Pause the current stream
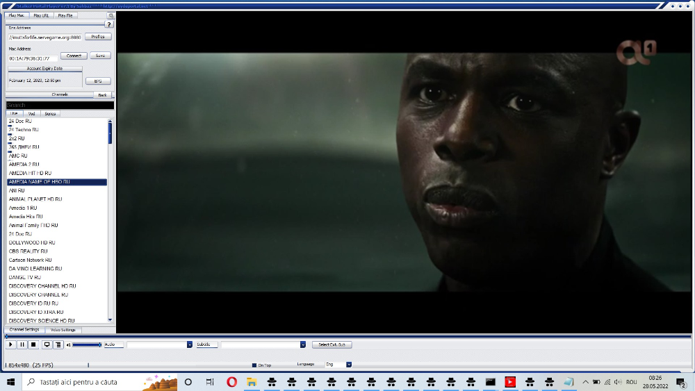695x391 pixels. pos(22,344)
